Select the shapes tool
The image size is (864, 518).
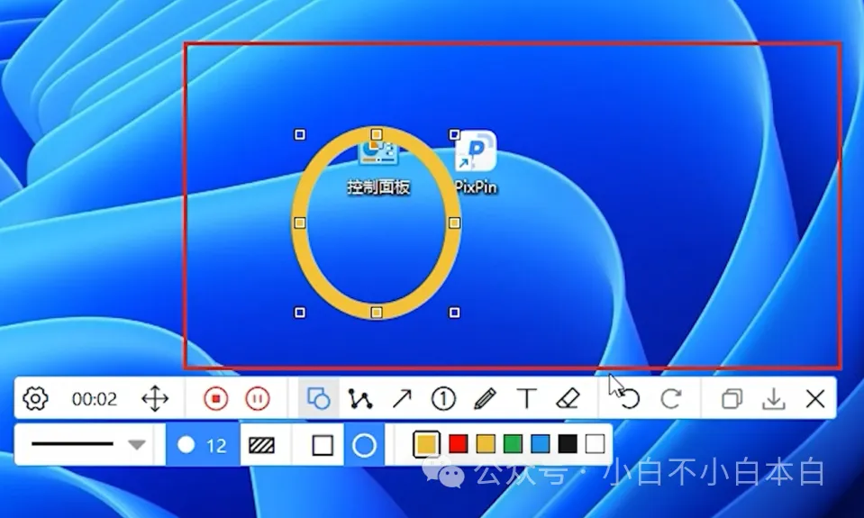(x=319, y=398)
